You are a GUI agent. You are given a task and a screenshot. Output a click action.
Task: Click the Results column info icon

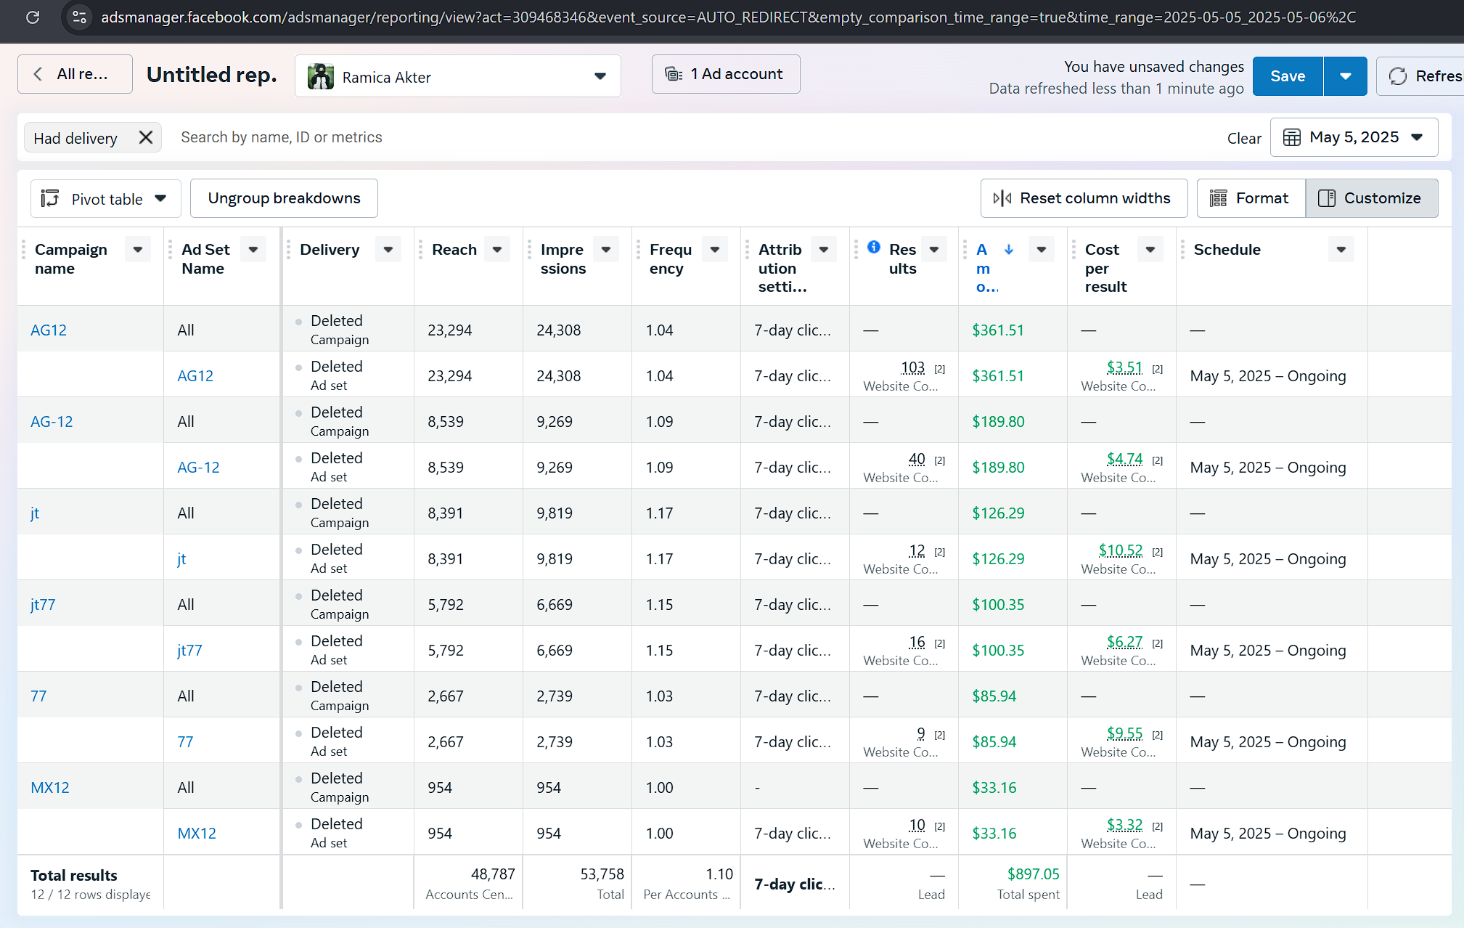[x=874, y=248]
